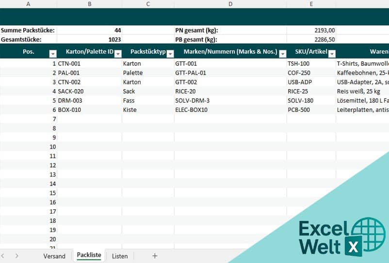This screenshot has height=263, width=389.
Task: Open the Karton/Palette ID filter dropdown
Action: coord(117,54)
